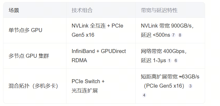This screenshot has width=220, height=106.
Task: Click the Gen5 x16 text in second column
Action: pos(83,35)
